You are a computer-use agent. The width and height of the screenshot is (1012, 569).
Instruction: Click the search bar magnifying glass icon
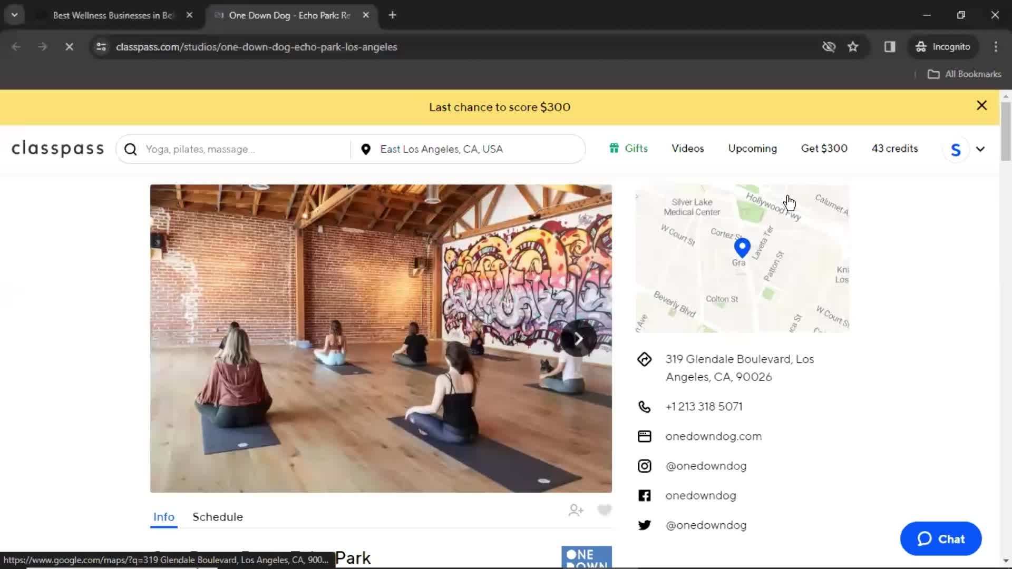(x=131, y=149)
